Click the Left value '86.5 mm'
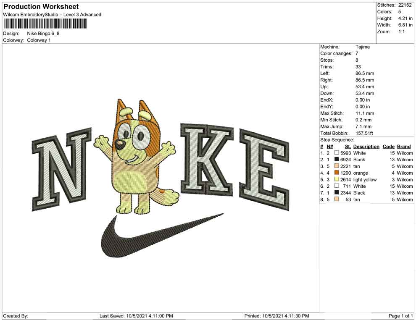Screen dimensions: 416x320 click(x=365, y=73)
